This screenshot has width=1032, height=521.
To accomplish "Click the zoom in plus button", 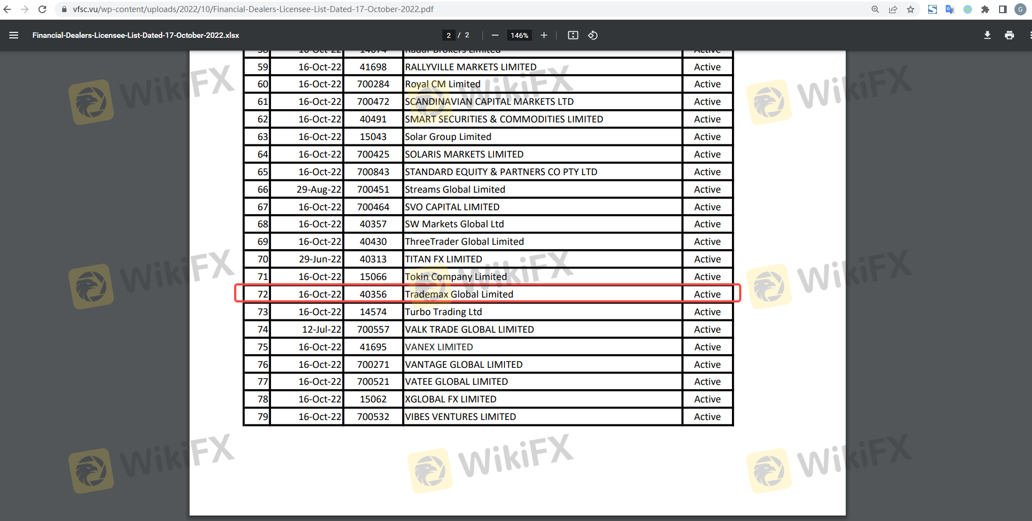I will coord(544,35).
